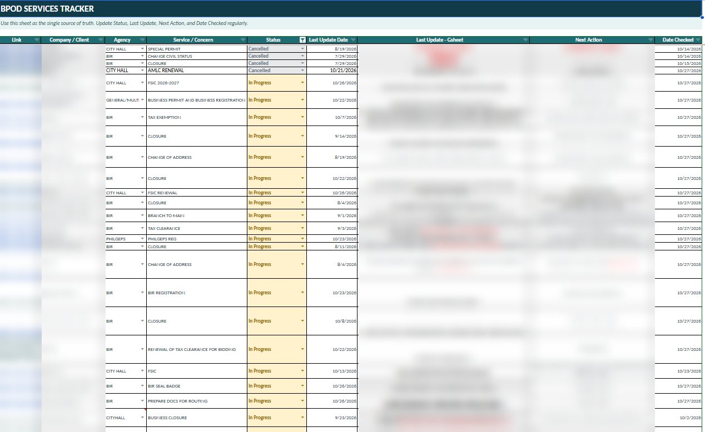Open the GENERAL/MULTI agency dropdown arrow
The width and height of the screenshot is (705, 432).
142,100
